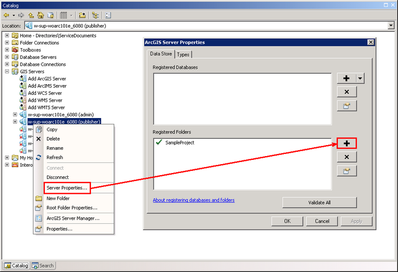This screenshot has height=272, width=398.
Task: Select w-sup-woarc101e_6080 (admin) connection
Action: (61, 114)
